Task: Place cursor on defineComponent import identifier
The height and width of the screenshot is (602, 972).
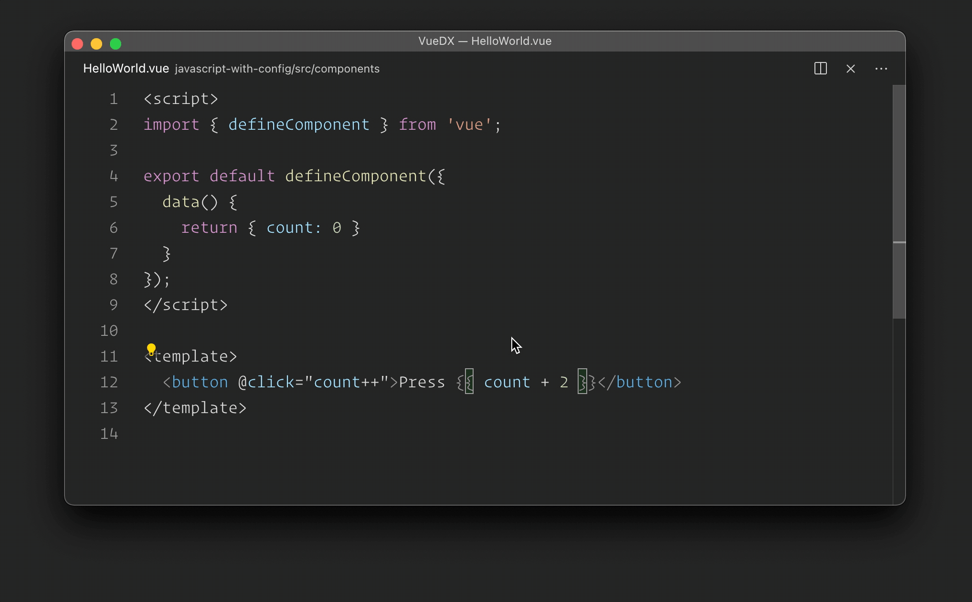Action: [299, 125]
